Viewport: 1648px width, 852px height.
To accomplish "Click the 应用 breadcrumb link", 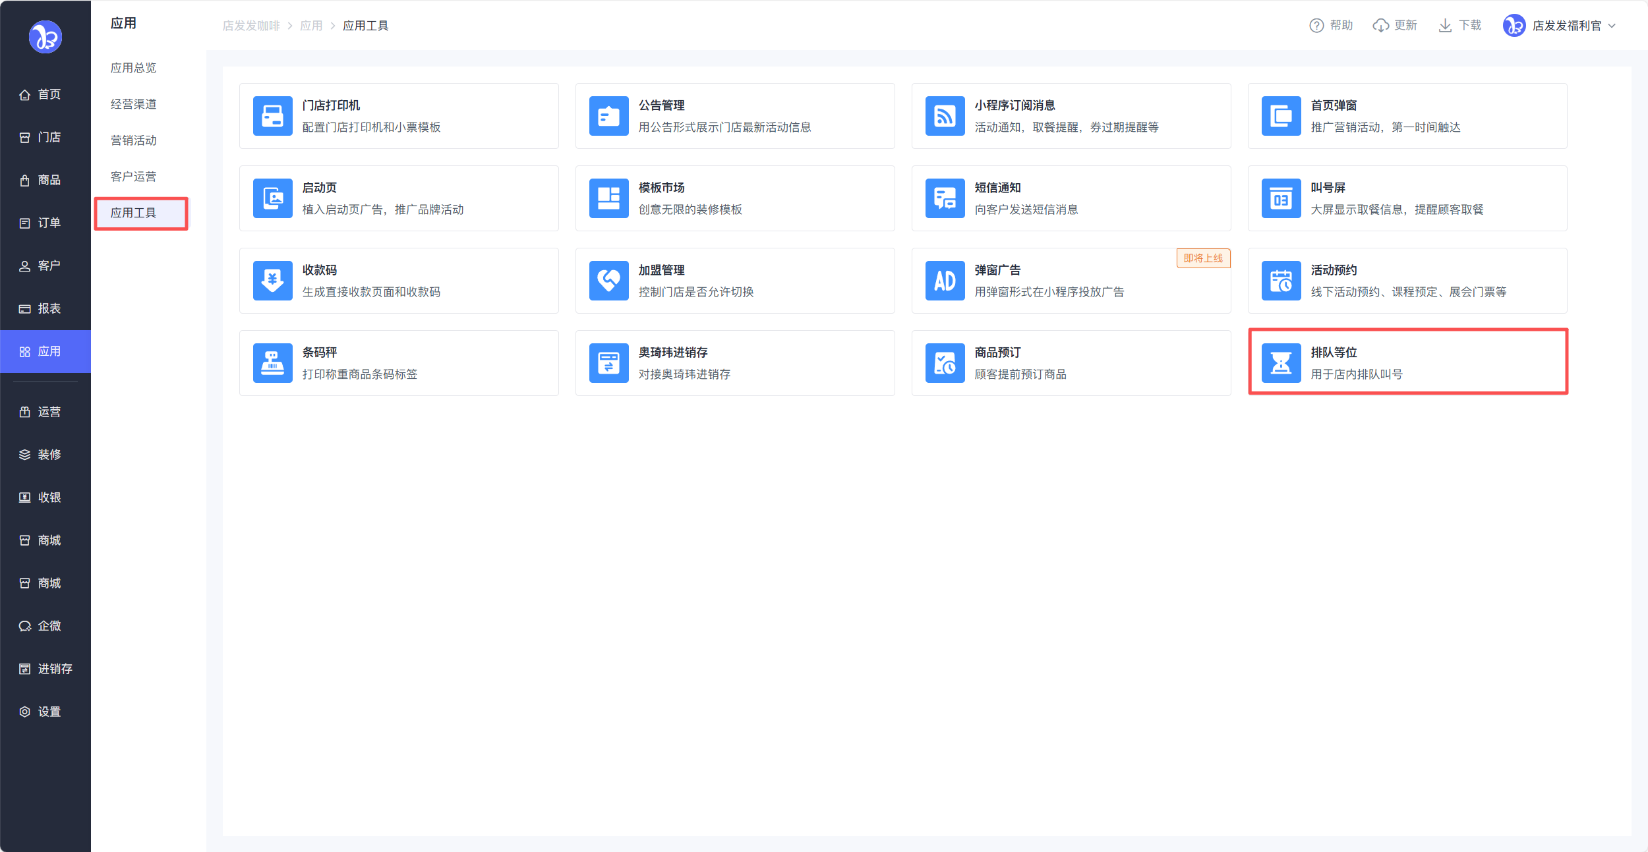I will point(311,26).
